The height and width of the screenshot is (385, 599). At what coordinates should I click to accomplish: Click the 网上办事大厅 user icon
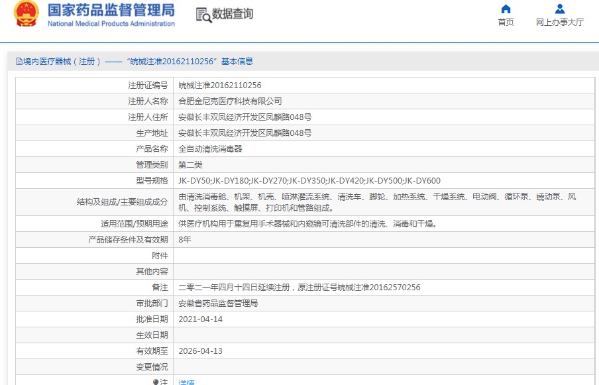tap(560, 9)
